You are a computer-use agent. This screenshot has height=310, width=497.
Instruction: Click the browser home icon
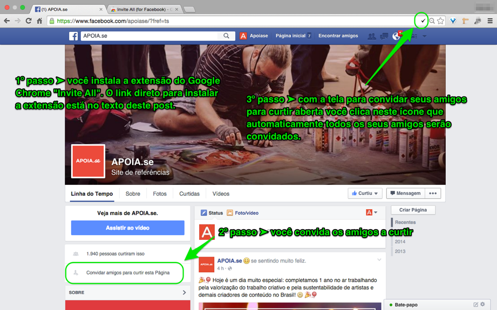(39, 21)
